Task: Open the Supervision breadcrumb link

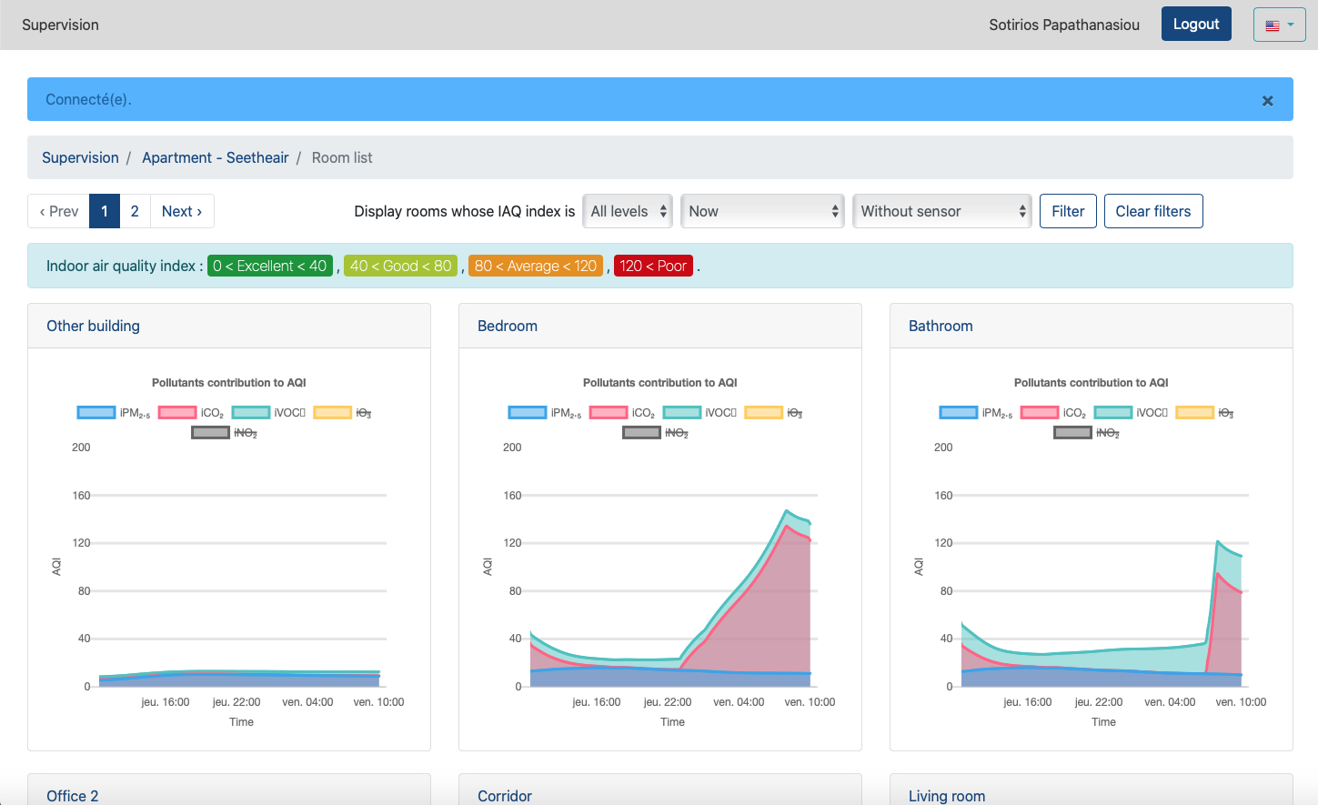Action: pyautogui.click(x=80, y=157)
